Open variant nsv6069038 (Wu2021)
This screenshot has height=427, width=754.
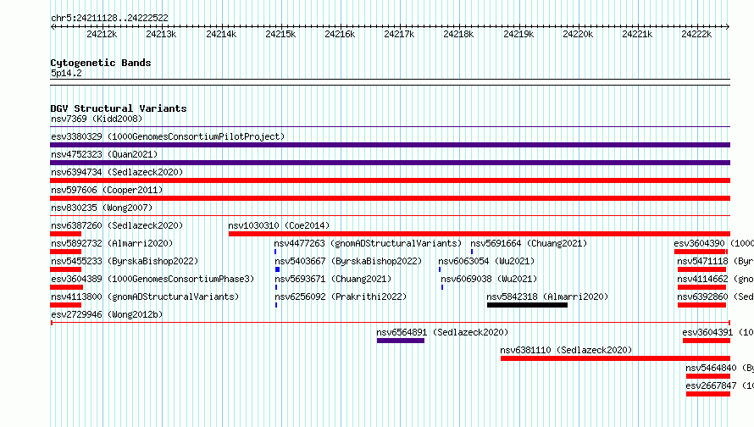point(489,279)
